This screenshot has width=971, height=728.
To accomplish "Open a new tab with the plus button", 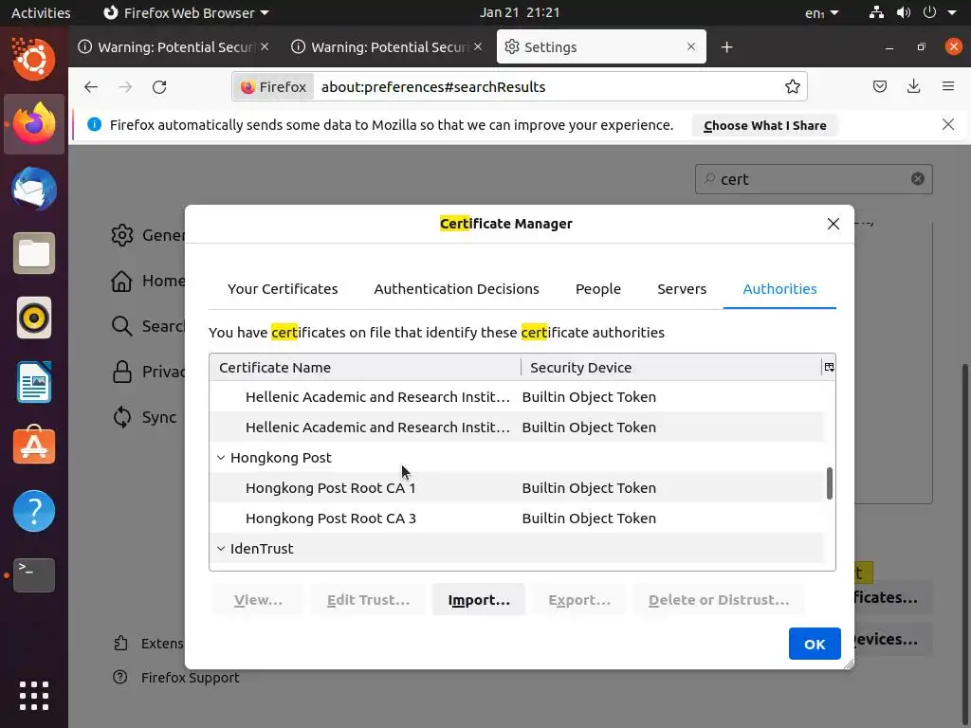I will click(727, 47).
